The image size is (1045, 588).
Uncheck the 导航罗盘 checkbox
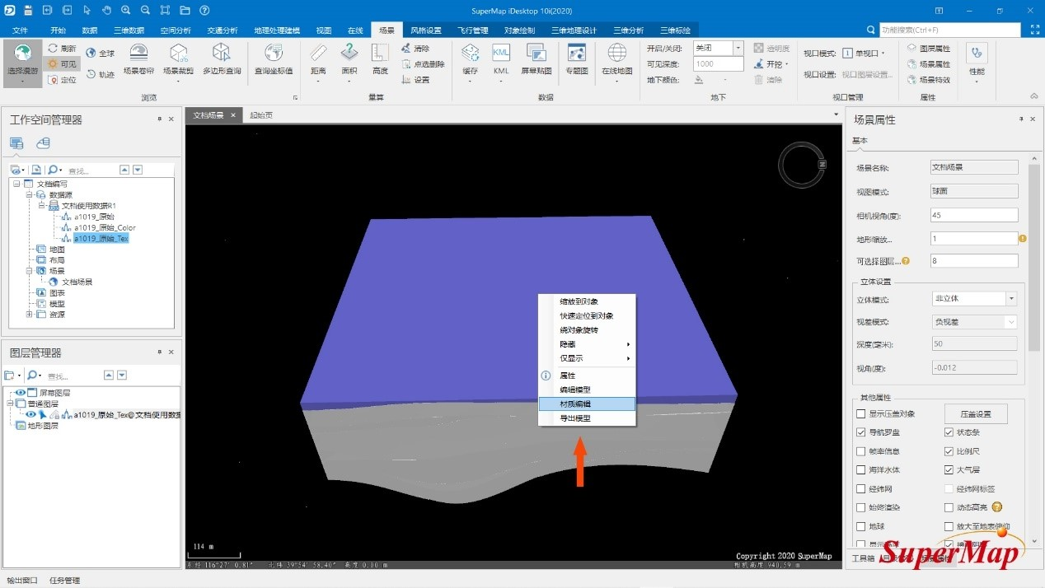point(861,432)
